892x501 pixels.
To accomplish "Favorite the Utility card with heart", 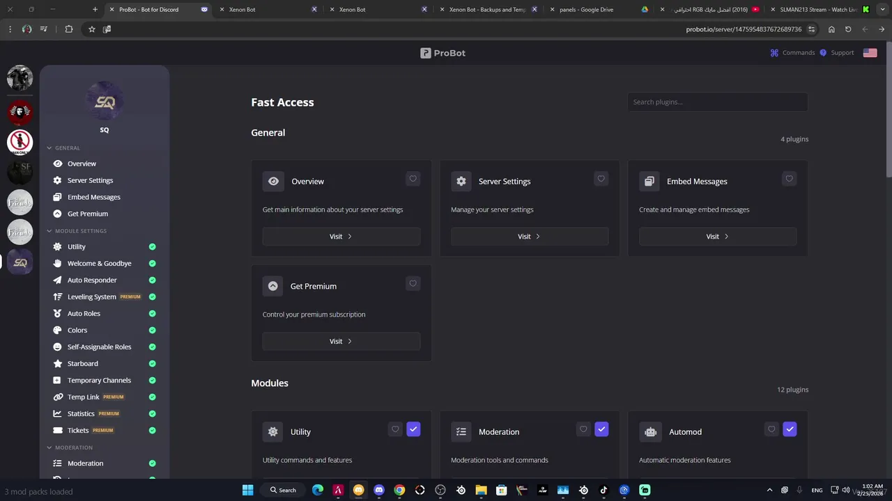I will [395, 429].
